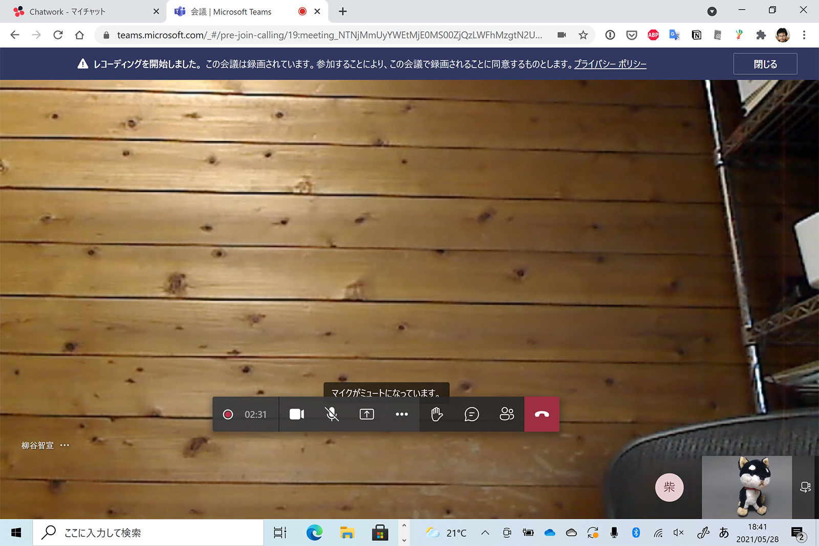Open options next to 柳谷智宣 name
The image size is (819, 546).
click(x=64, y=445)
